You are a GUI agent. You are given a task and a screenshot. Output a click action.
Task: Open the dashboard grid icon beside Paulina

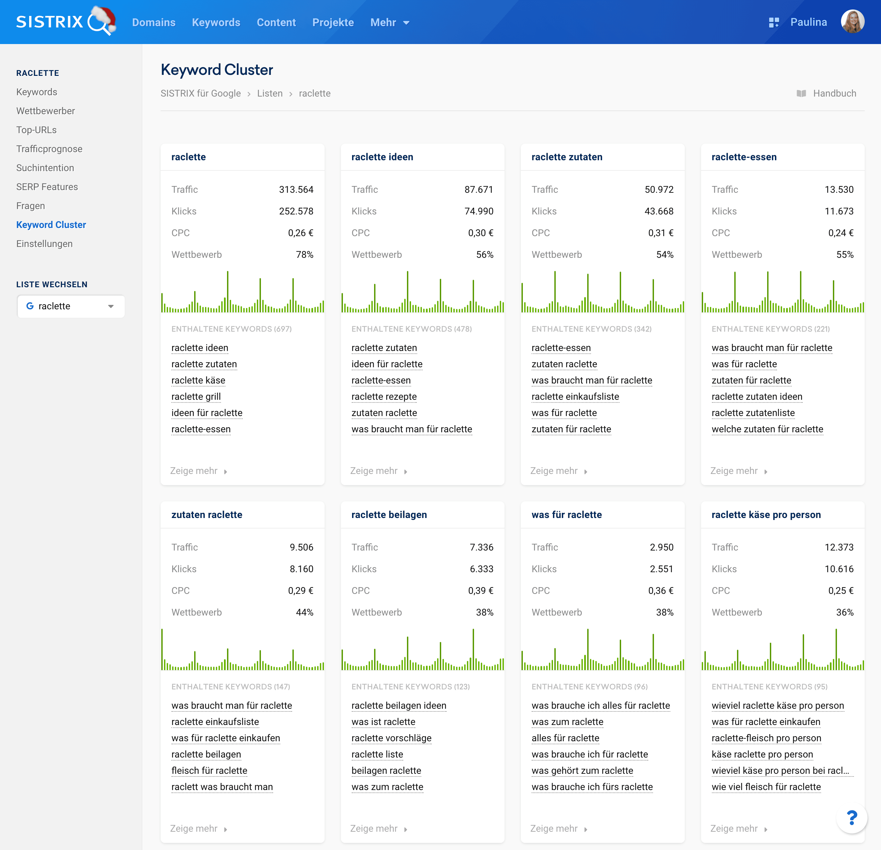click(x=774, y=22)
